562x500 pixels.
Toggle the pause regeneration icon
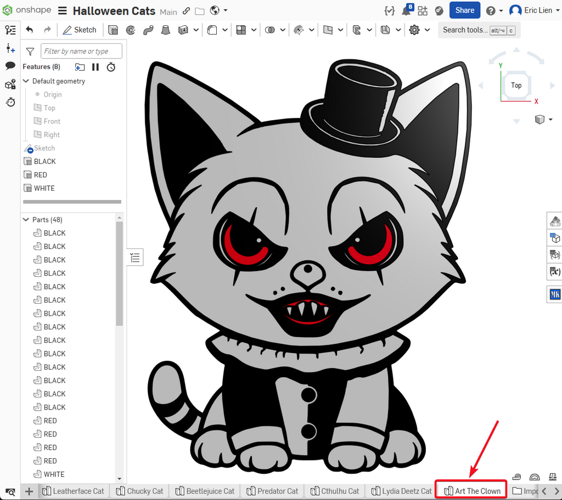point(95,67)
